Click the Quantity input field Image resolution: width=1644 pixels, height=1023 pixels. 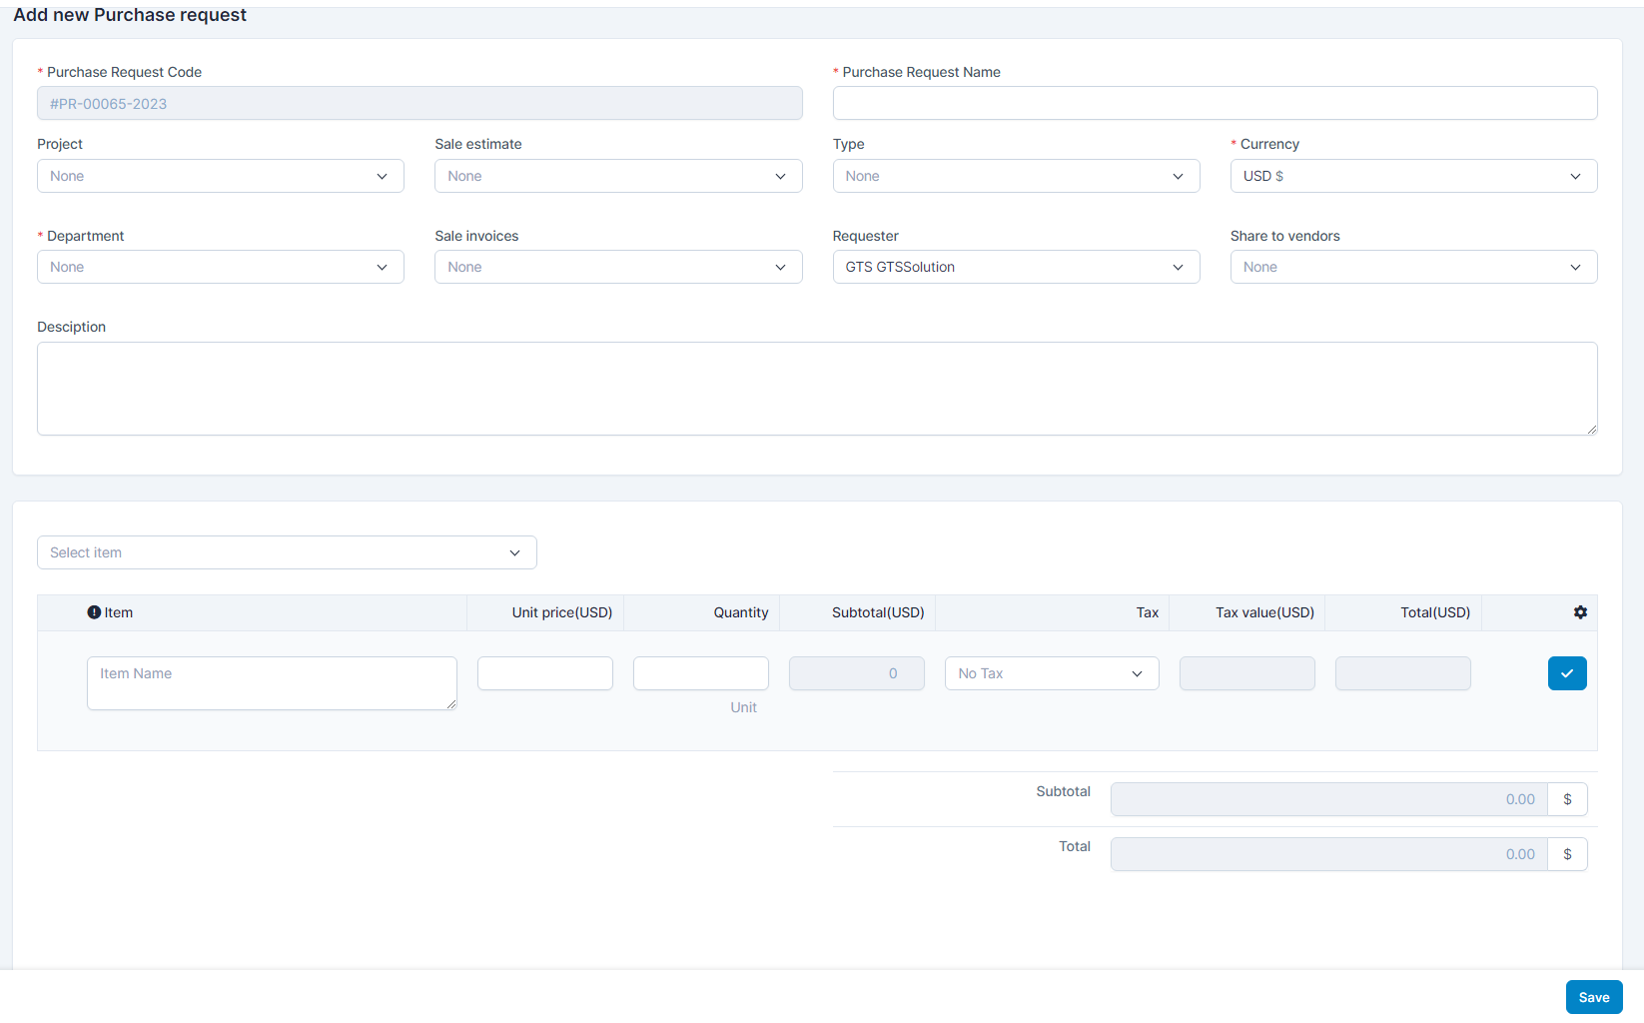coord(700,673)
